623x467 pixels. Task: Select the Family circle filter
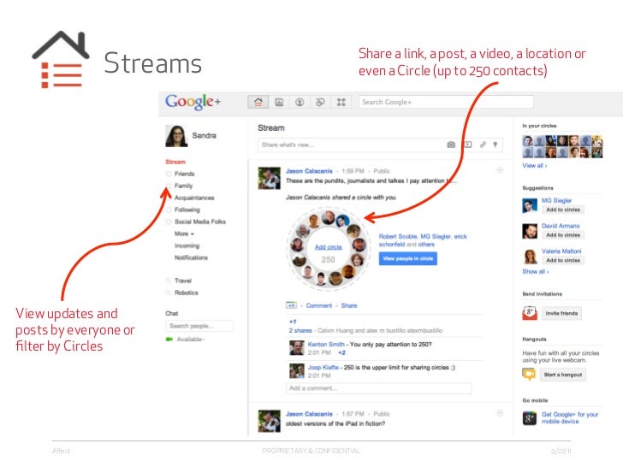(183, 186)
